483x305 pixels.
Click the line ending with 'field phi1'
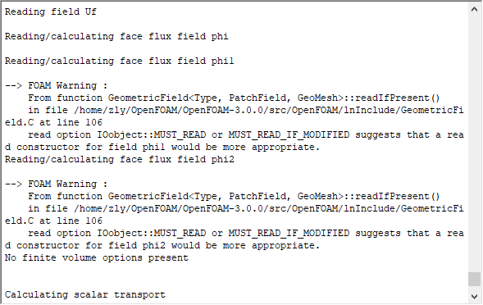[x=119, y=61]
